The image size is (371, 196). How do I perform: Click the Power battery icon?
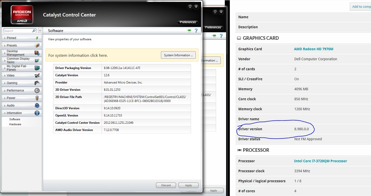37,98
